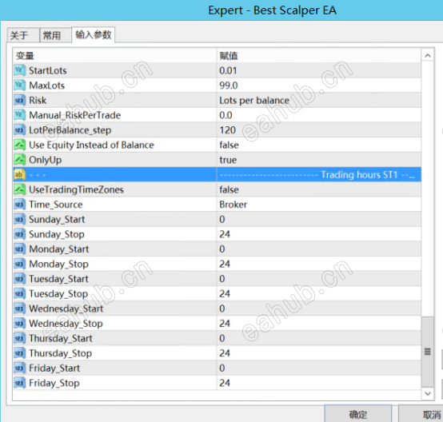Select the MaxLots variable name
This screenshot has height=422, width=443.
click(47, 86)
